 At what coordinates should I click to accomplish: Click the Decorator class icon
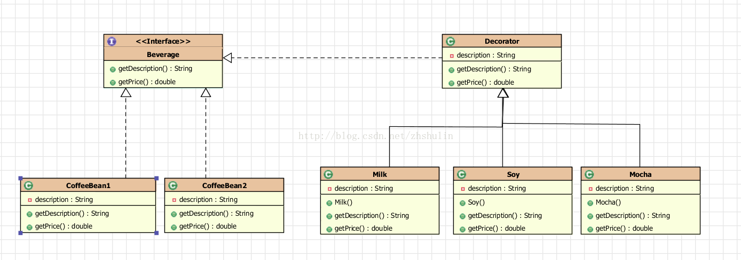(x=451, y=41)
